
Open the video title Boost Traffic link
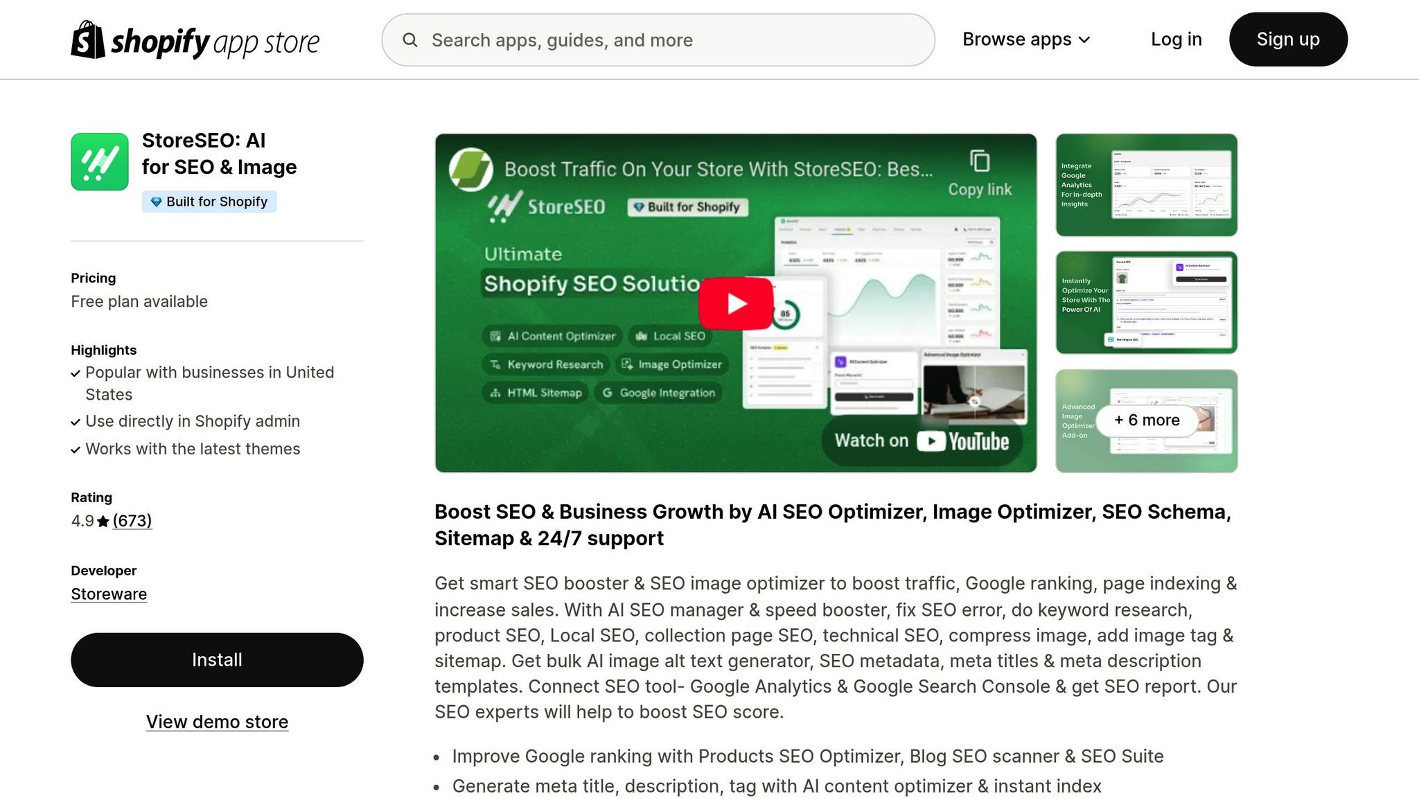(719, 169)
